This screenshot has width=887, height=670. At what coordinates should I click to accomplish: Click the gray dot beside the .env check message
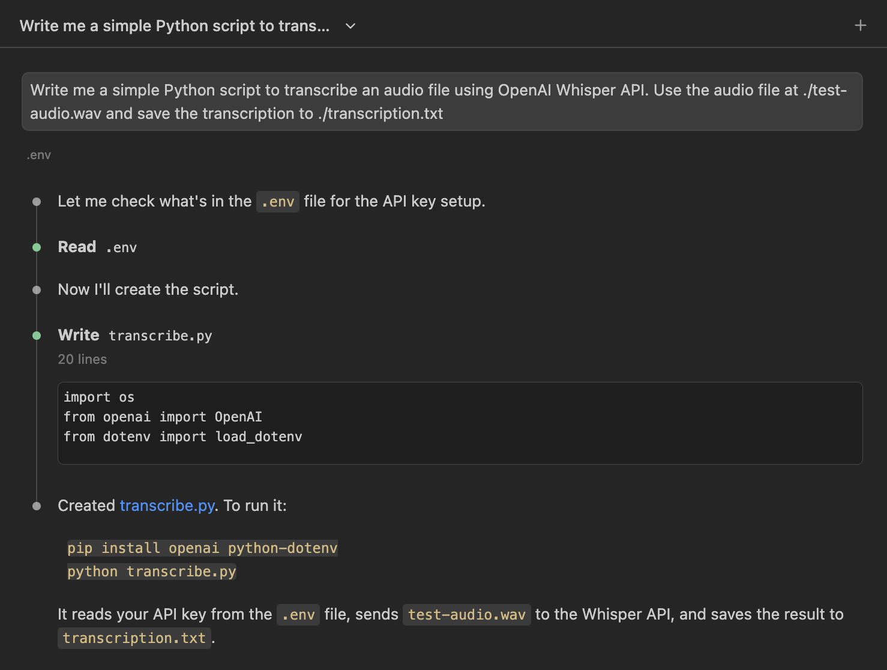click(36, 201)
